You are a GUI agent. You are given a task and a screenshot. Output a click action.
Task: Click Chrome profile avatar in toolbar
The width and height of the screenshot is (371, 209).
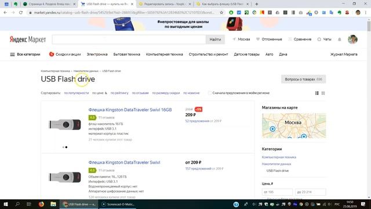pyautogui.click(x=358, y=13)
